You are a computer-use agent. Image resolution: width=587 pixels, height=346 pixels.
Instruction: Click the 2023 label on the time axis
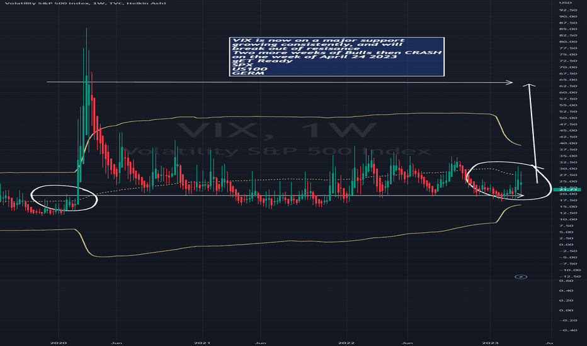coord(490,343)
